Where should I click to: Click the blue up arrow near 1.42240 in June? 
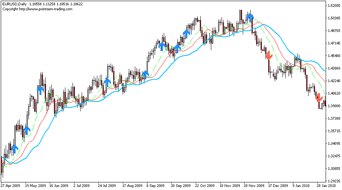click(x=41, y=90)
